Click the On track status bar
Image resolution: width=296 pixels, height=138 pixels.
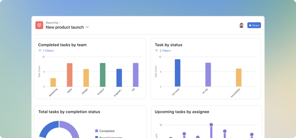click(x=178, y=73)
